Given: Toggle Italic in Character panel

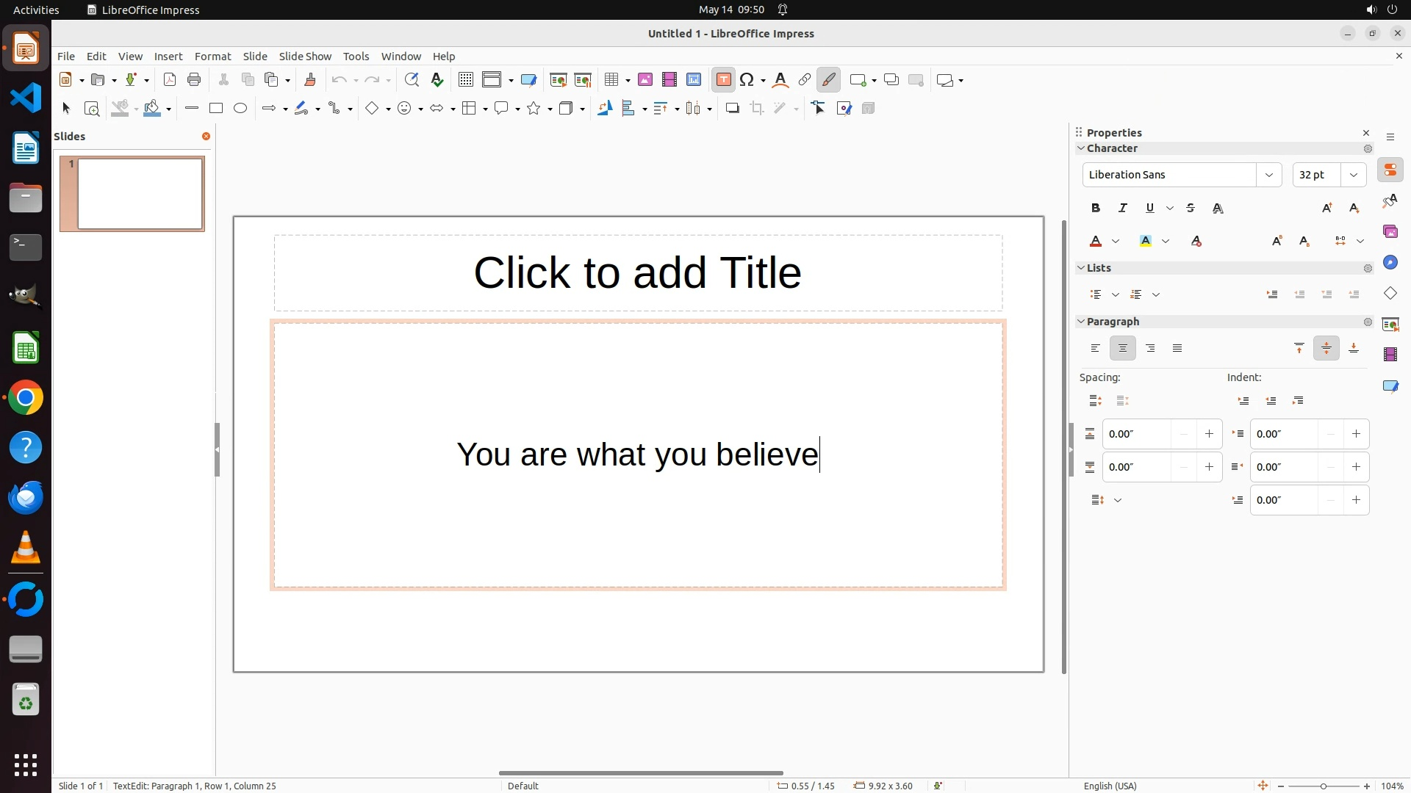Looking at the screenshot, I should coord(1123,209).
